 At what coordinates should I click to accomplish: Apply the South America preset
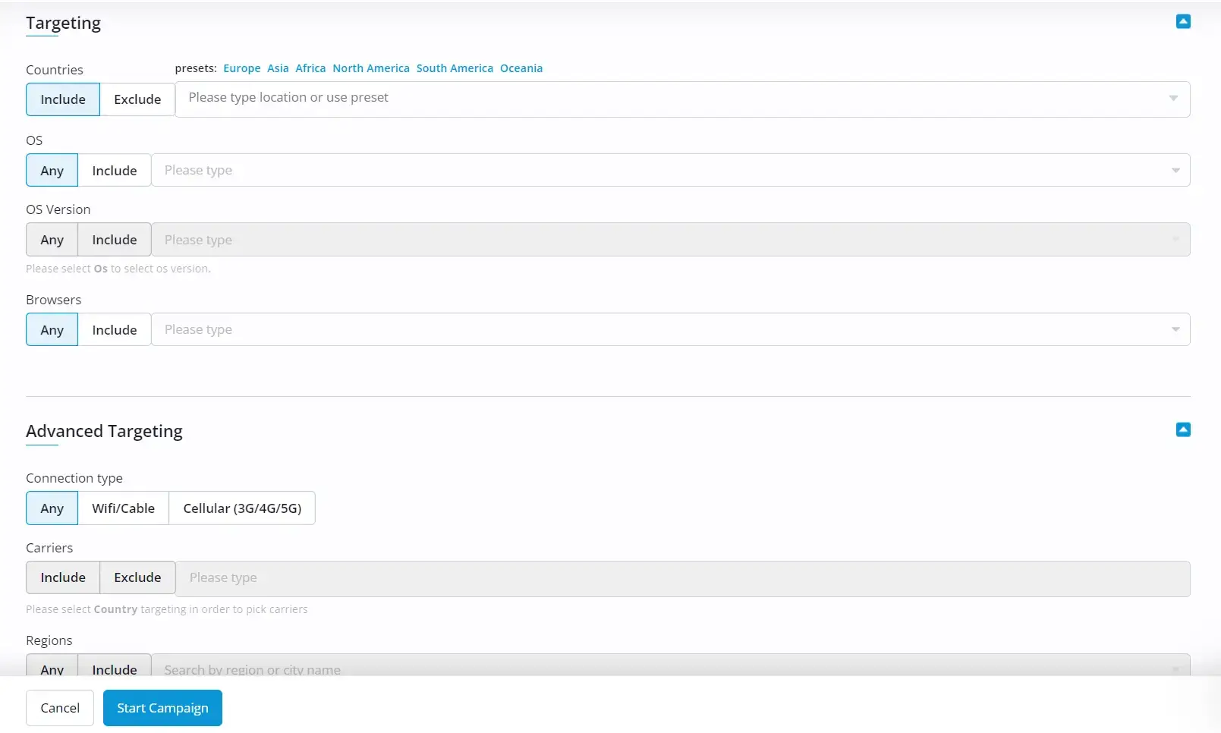(x=455, y=68)
